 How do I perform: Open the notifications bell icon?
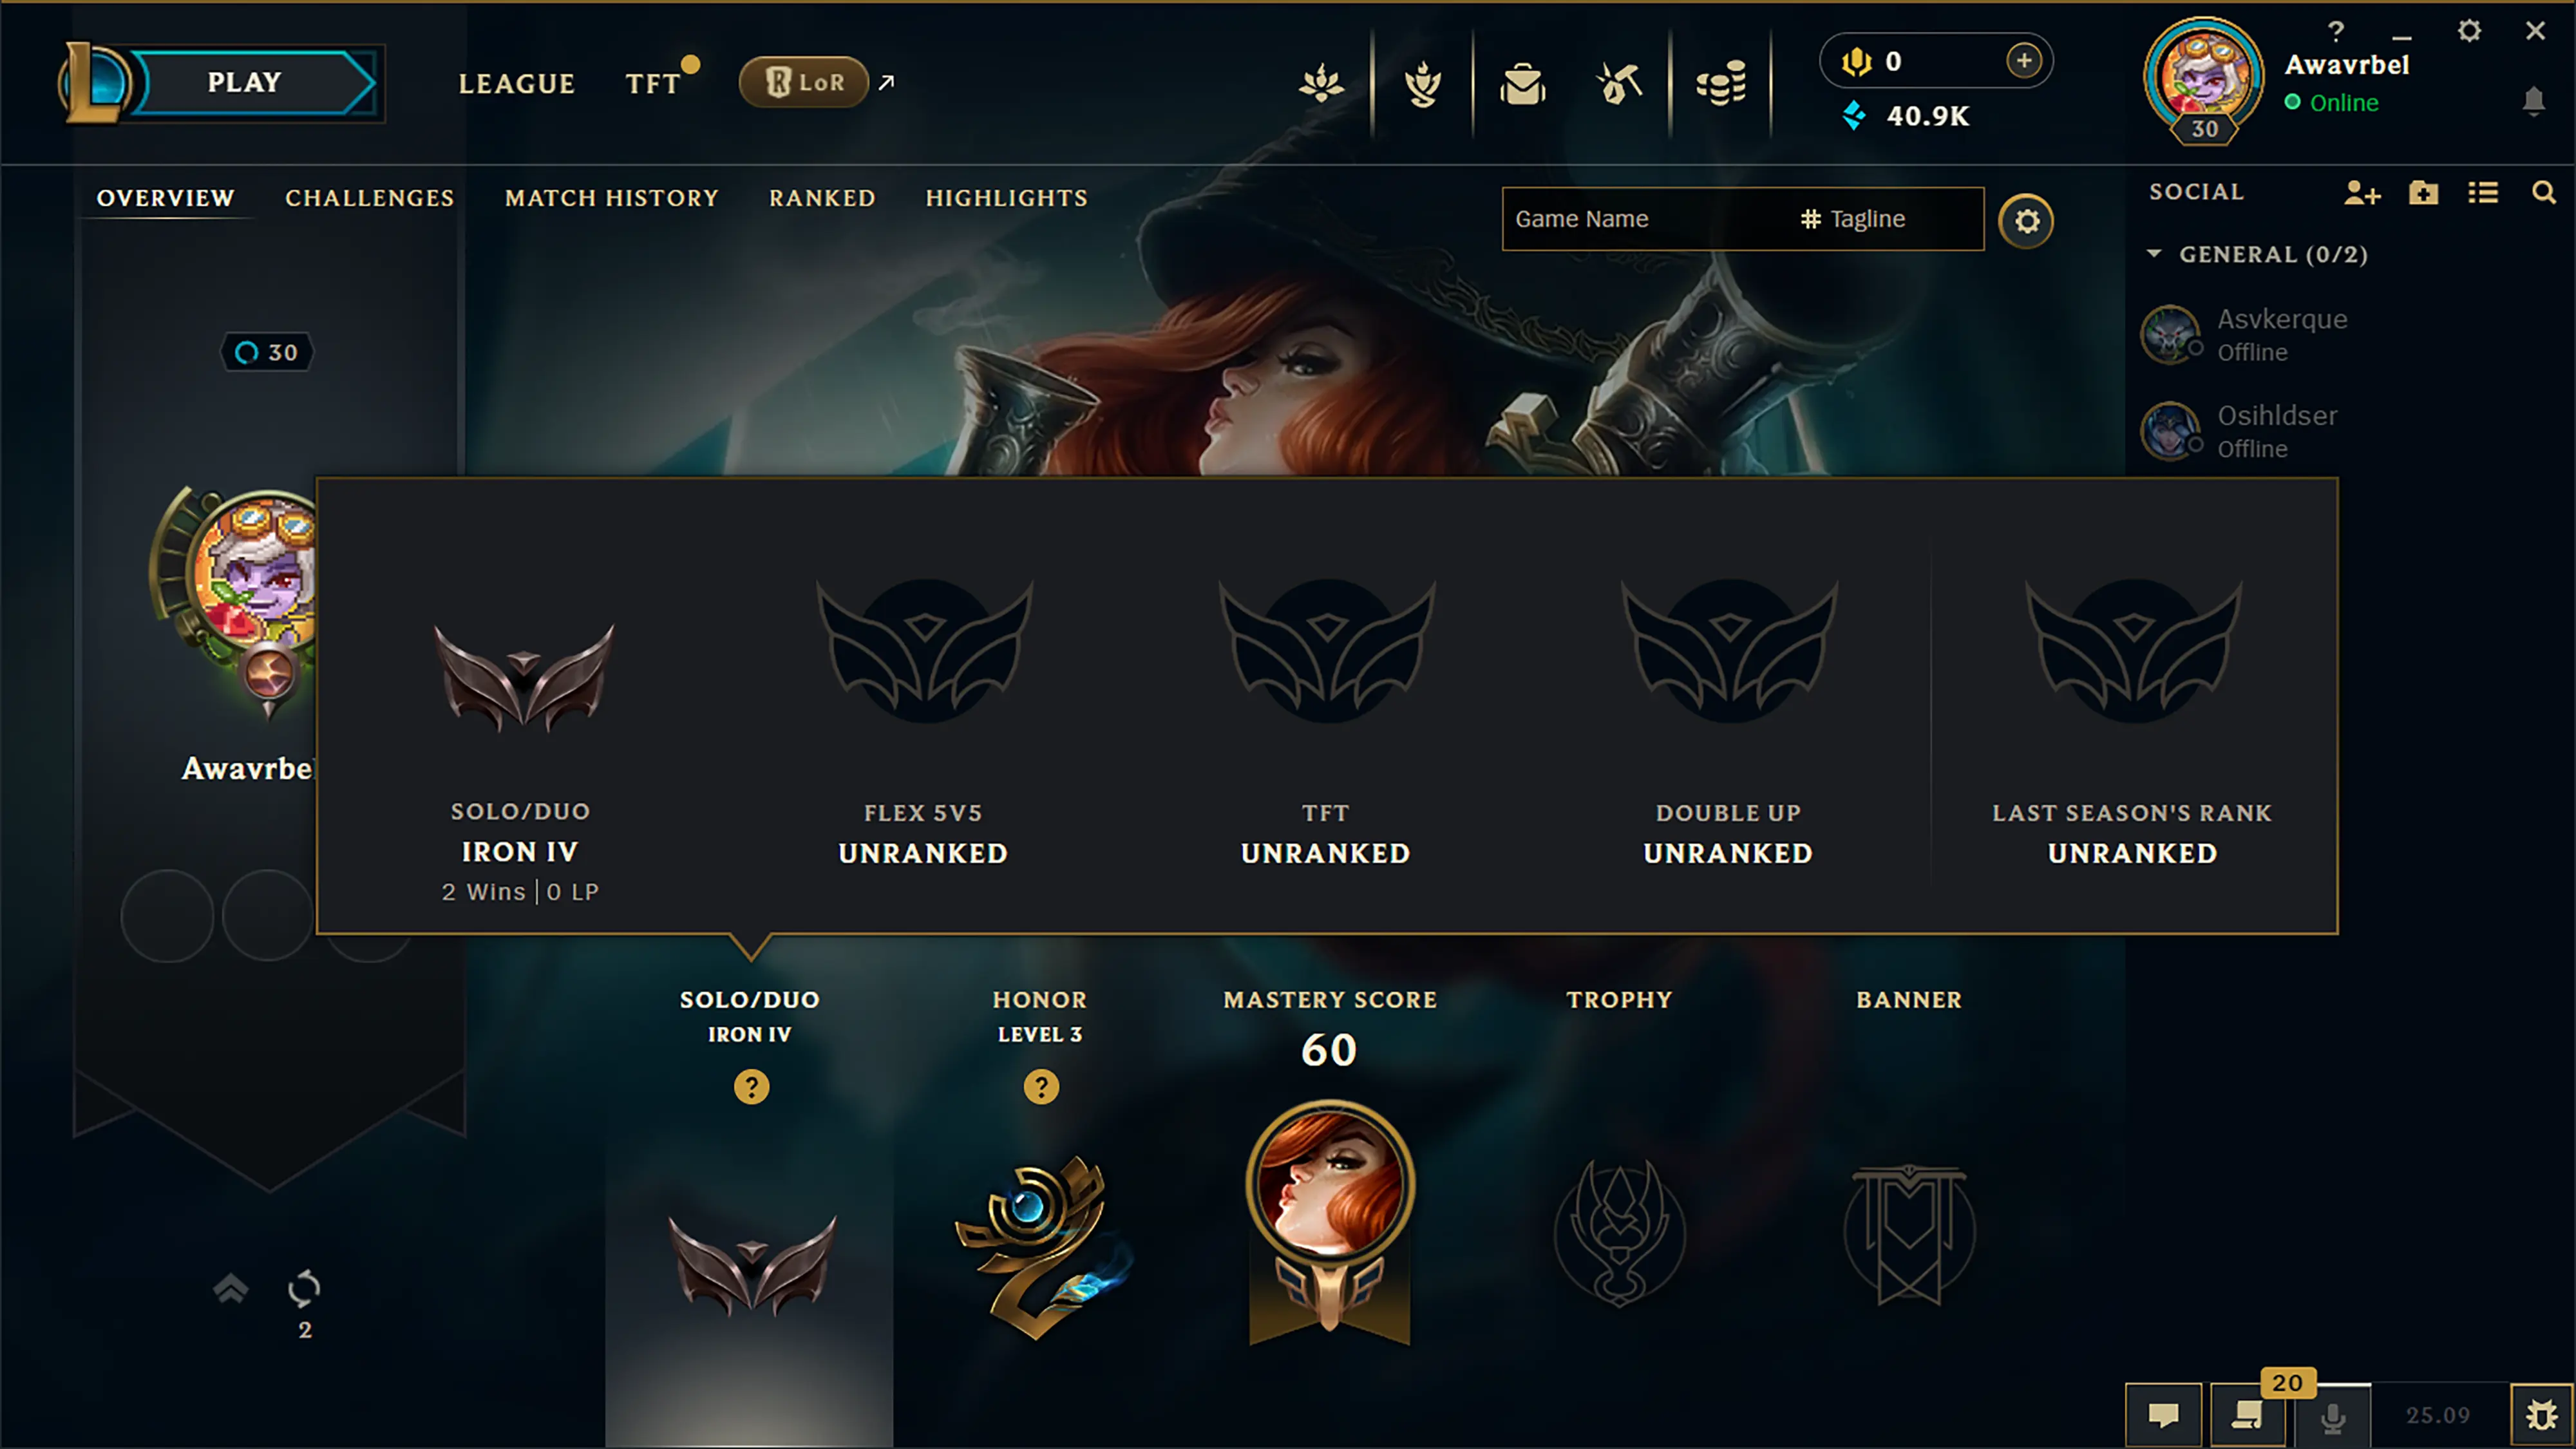click(2533, 101)
